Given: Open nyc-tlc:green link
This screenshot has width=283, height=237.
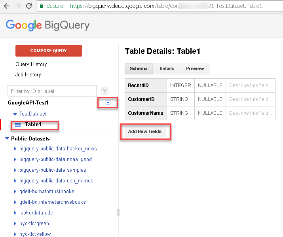Looking at the screenshot, I should 34,223.
